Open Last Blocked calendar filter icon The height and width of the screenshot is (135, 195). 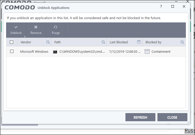[x=139, y=42]
